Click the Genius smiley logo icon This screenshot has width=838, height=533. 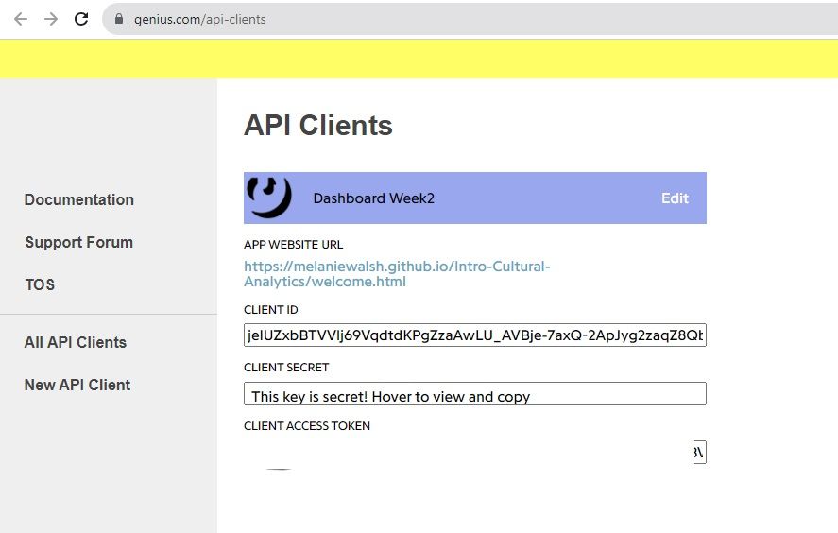click(x=269, y=197)
